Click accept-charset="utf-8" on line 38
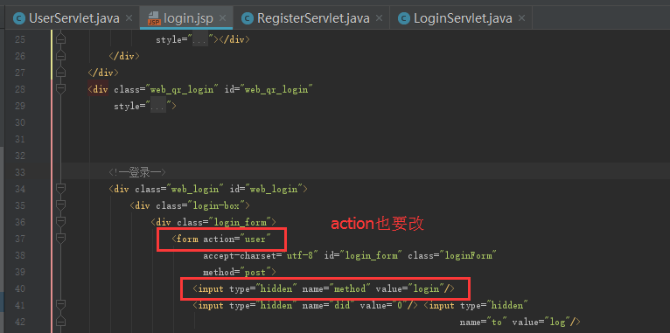 pos(261,256)
